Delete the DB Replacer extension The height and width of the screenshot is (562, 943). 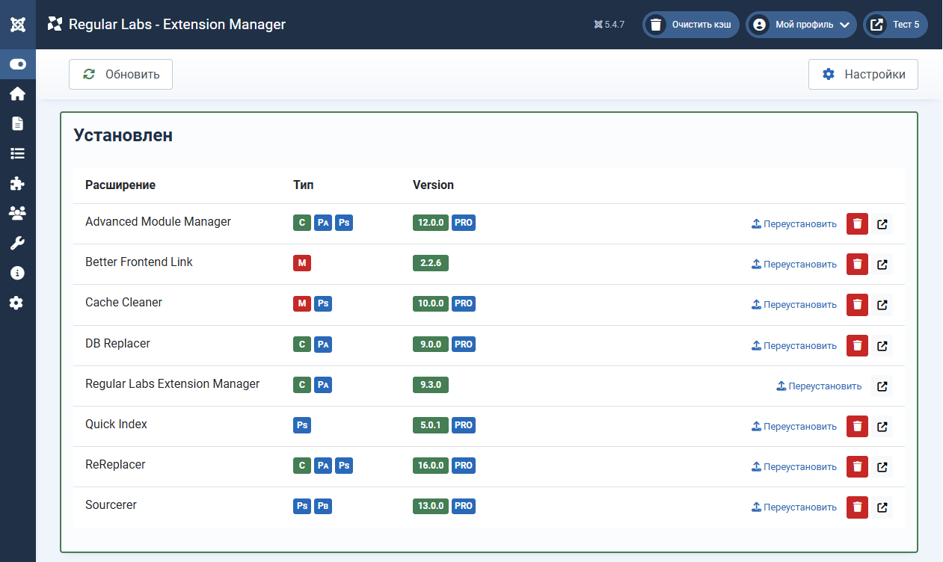857,346
